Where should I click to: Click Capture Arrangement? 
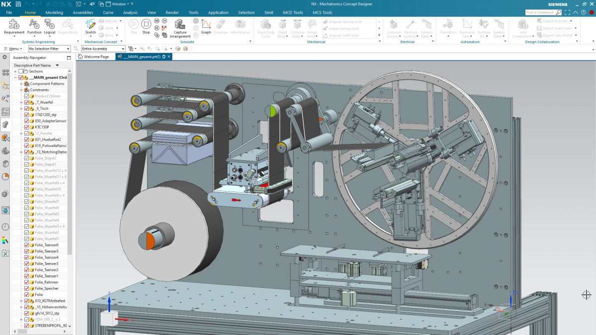[180, 29]
